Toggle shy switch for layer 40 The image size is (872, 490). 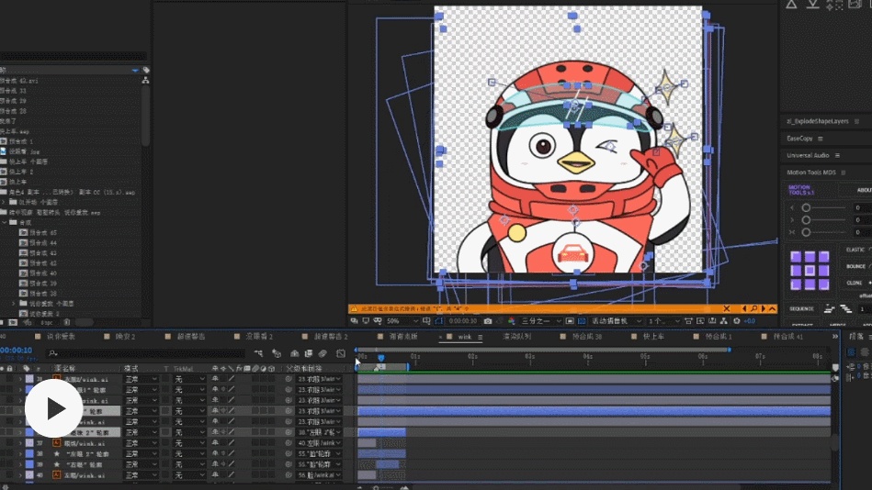tap(215, 475)
